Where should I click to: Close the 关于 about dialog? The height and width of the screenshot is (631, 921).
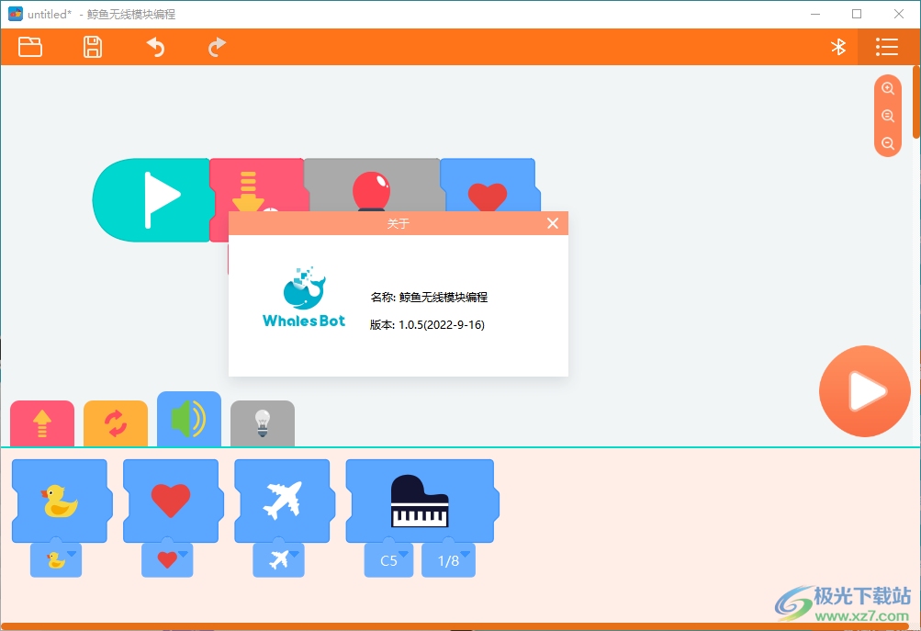(x=552, y=222)
